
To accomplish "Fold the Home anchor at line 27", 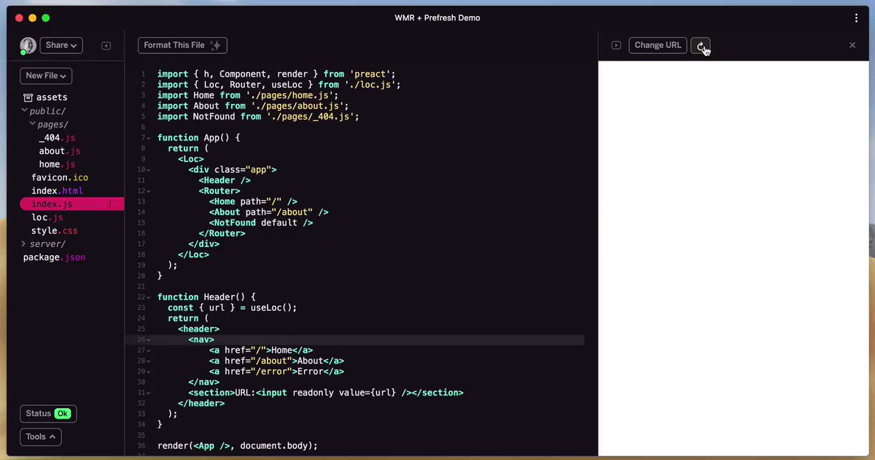I will click(149, 351).
